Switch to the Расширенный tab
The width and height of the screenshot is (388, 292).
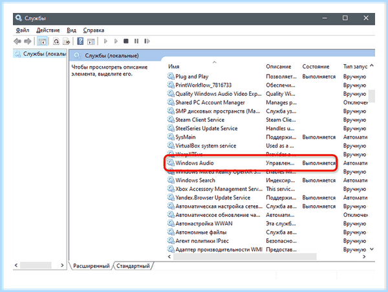(x=91, y=265)
